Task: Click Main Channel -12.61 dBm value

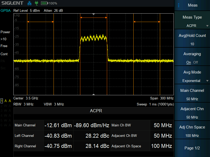Action: [58, 125]
